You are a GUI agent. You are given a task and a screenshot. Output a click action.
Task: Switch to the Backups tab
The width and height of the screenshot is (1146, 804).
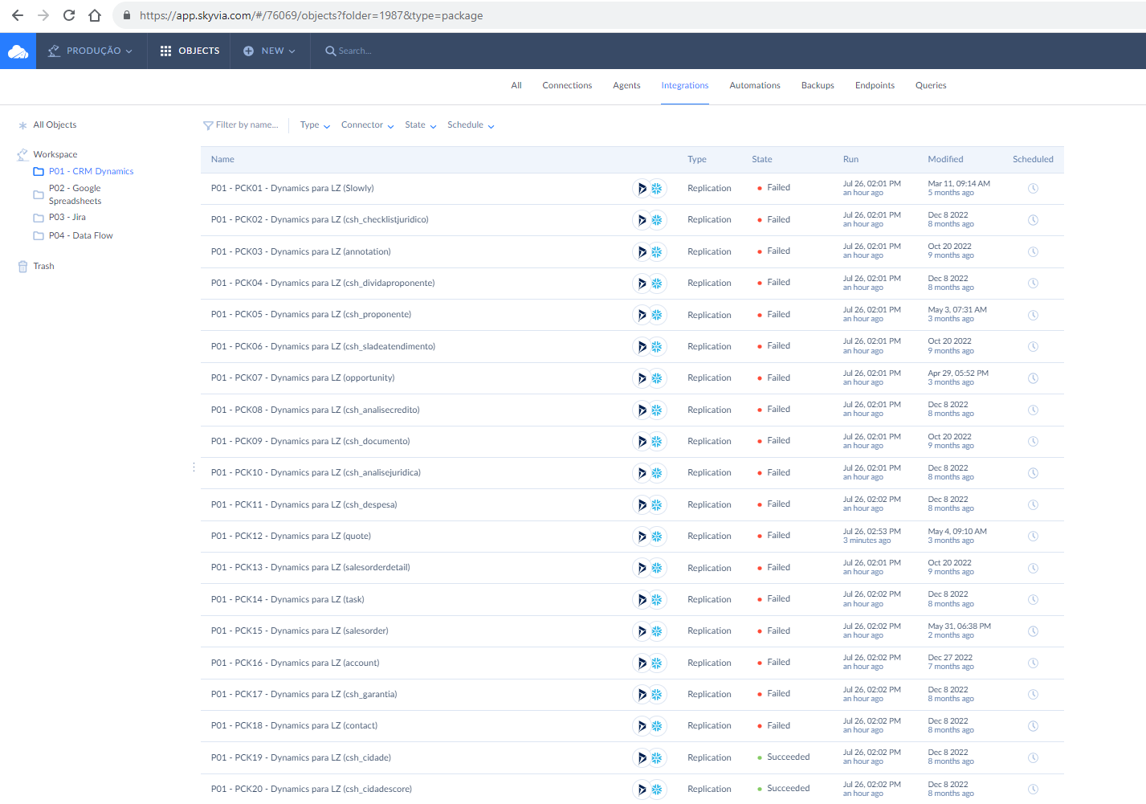tap(818, 86)
